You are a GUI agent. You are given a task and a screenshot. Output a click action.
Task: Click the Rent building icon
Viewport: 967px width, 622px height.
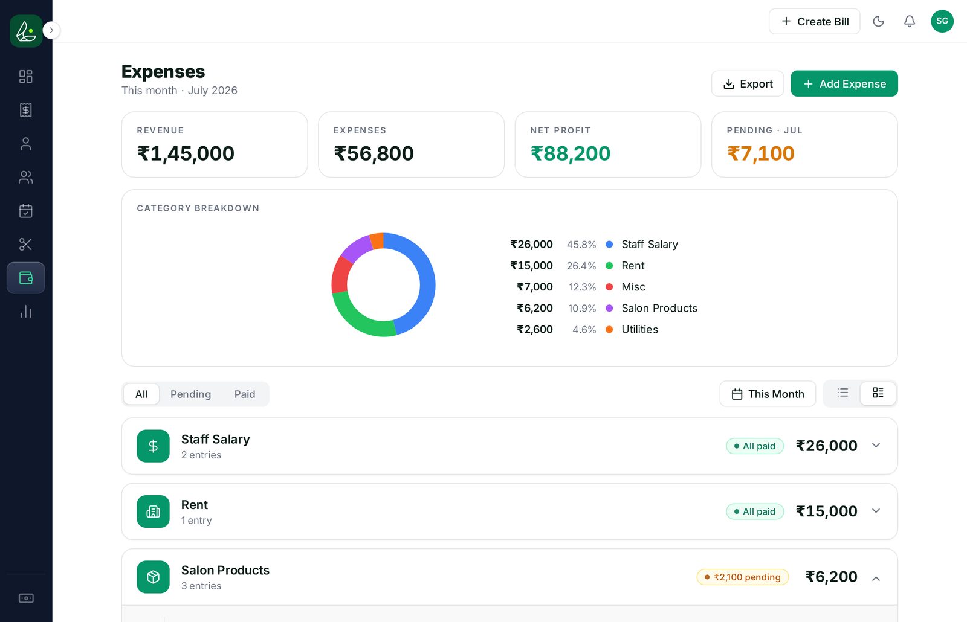point(153,511)
